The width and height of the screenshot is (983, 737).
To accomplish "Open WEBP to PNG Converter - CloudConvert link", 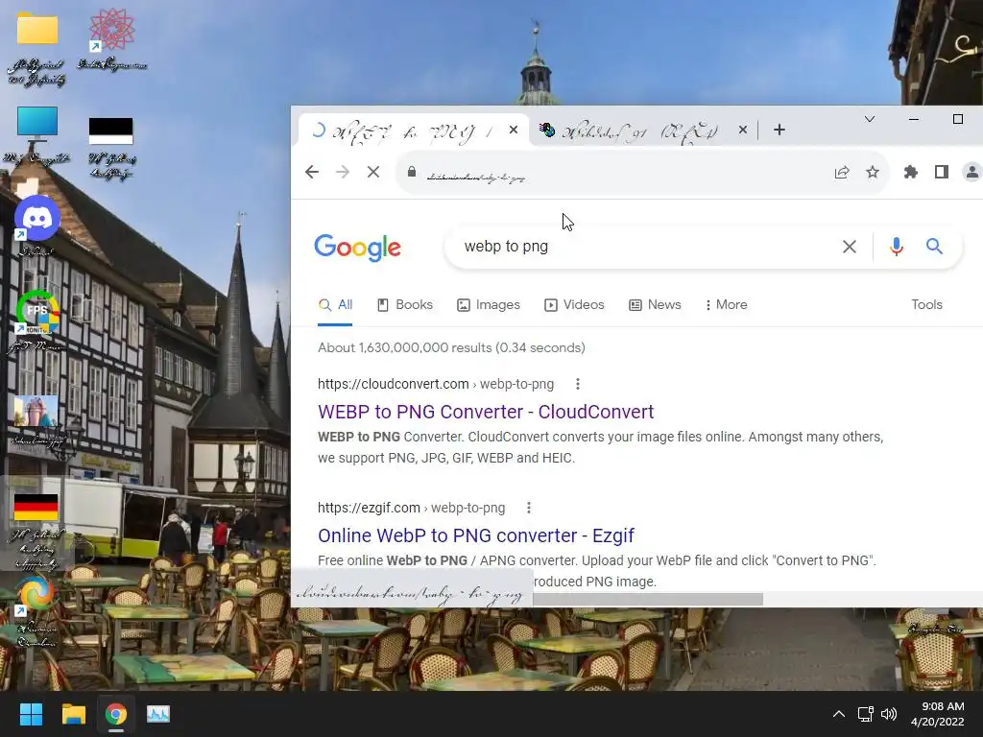I will pos(486,412).
